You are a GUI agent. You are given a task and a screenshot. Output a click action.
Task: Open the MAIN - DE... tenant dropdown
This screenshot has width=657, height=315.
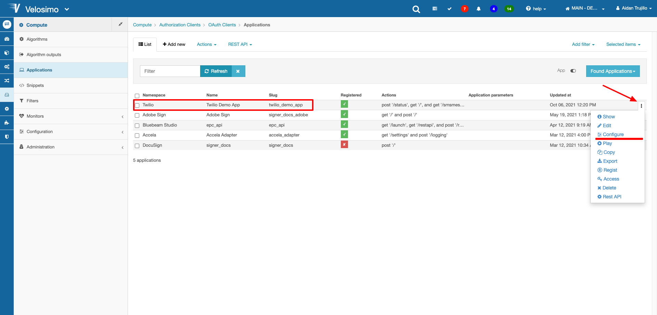tap(585, 9)
